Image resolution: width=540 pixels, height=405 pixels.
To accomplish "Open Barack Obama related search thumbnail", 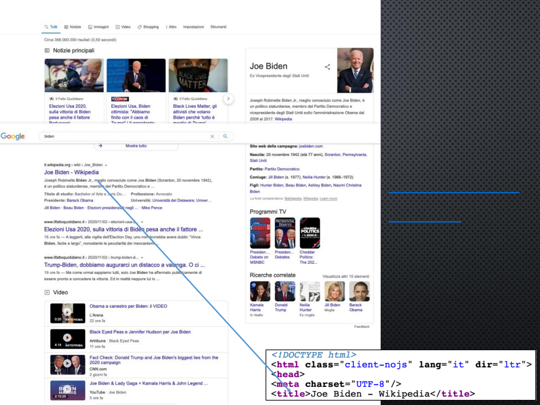I will (x=360, y=291).
